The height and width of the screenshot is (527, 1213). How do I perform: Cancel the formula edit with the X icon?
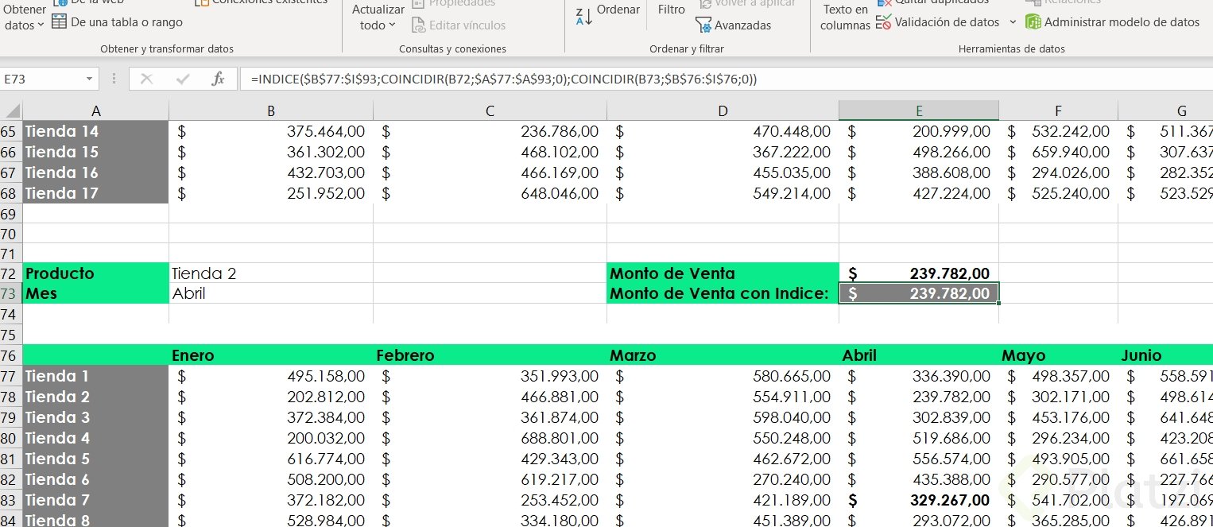(x=146, y=79)
